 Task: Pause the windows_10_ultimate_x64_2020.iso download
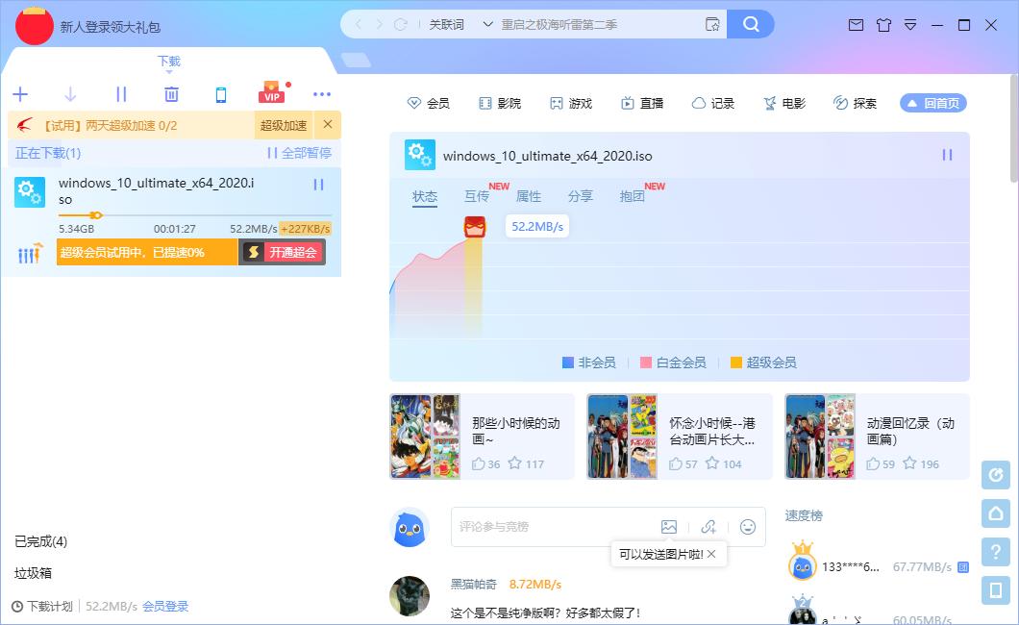(x=318, y=185)
